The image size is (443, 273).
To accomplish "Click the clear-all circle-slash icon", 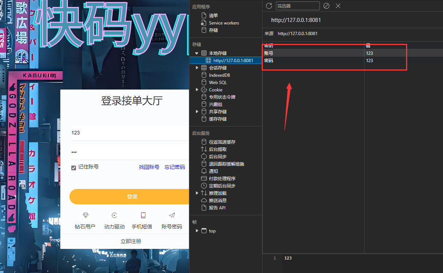I will pyautogui.click(x=326, y=6).
